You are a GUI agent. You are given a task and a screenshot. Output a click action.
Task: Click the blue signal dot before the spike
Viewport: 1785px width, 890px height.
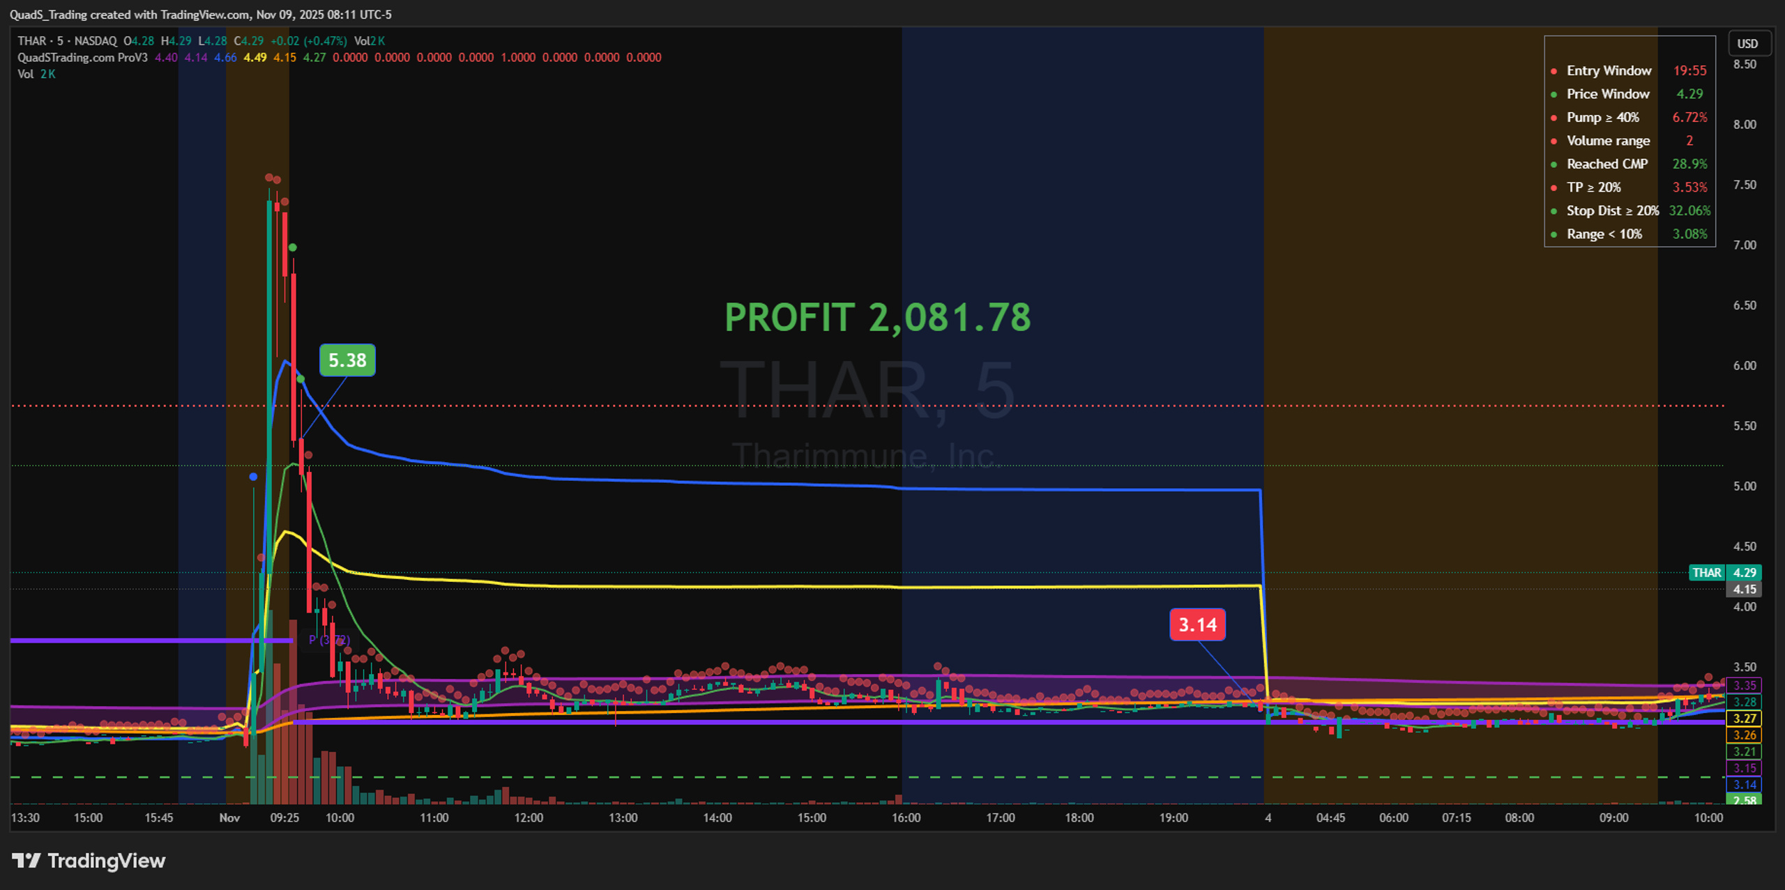click(x=253, y=477)
